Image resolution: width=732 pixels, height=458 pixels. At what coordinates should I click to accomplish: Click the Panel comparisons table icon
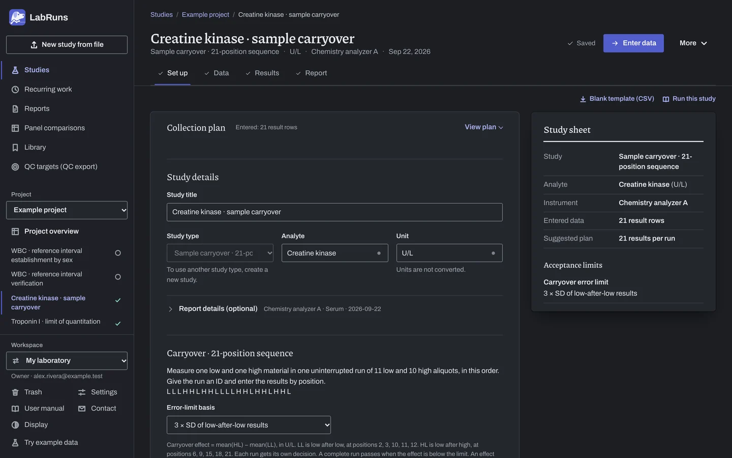(x=15, y=128)
